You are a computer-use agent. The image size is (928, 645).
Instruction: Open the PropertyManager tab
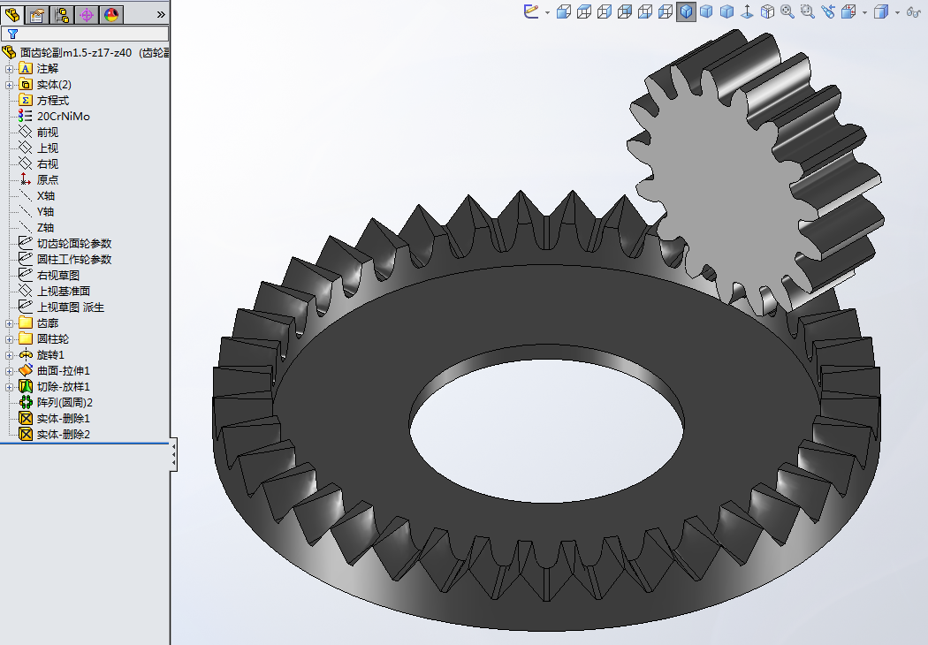tap(37, 14)
